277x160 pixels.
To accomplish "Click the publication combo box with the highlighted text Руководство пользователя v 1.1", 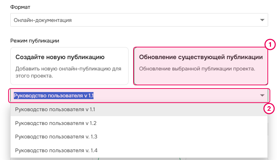I will [139, 96].
